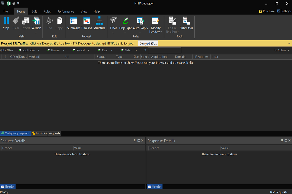Open the Structure diagram icon
The height and width of the screenshot is (194, 292).
pos(99,21)
